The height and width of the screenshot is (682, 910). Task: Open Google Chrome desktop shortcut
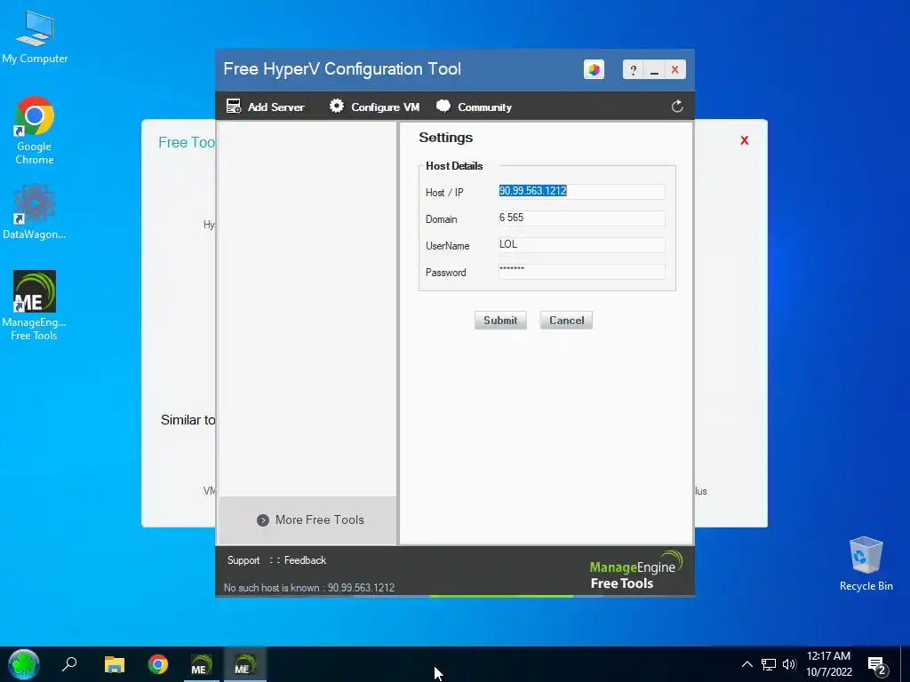pyautogui.click(x=35, y=131)
